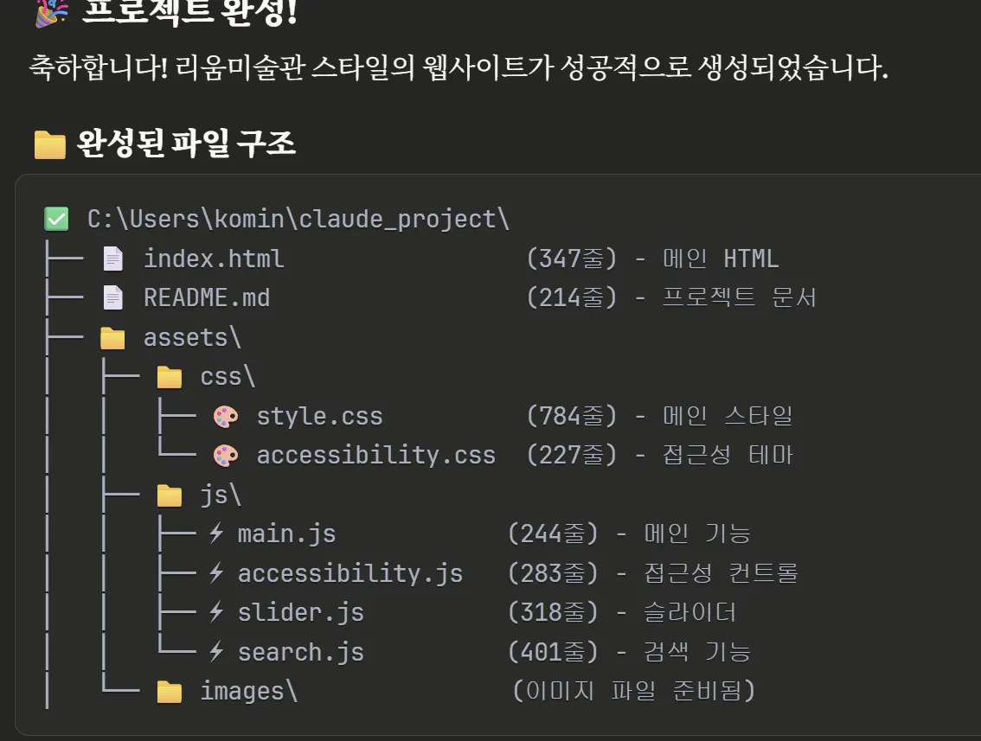This screenshot has width=981, height=741.
Task: Click the (227줄) line count text
Action: coord(572,455)
